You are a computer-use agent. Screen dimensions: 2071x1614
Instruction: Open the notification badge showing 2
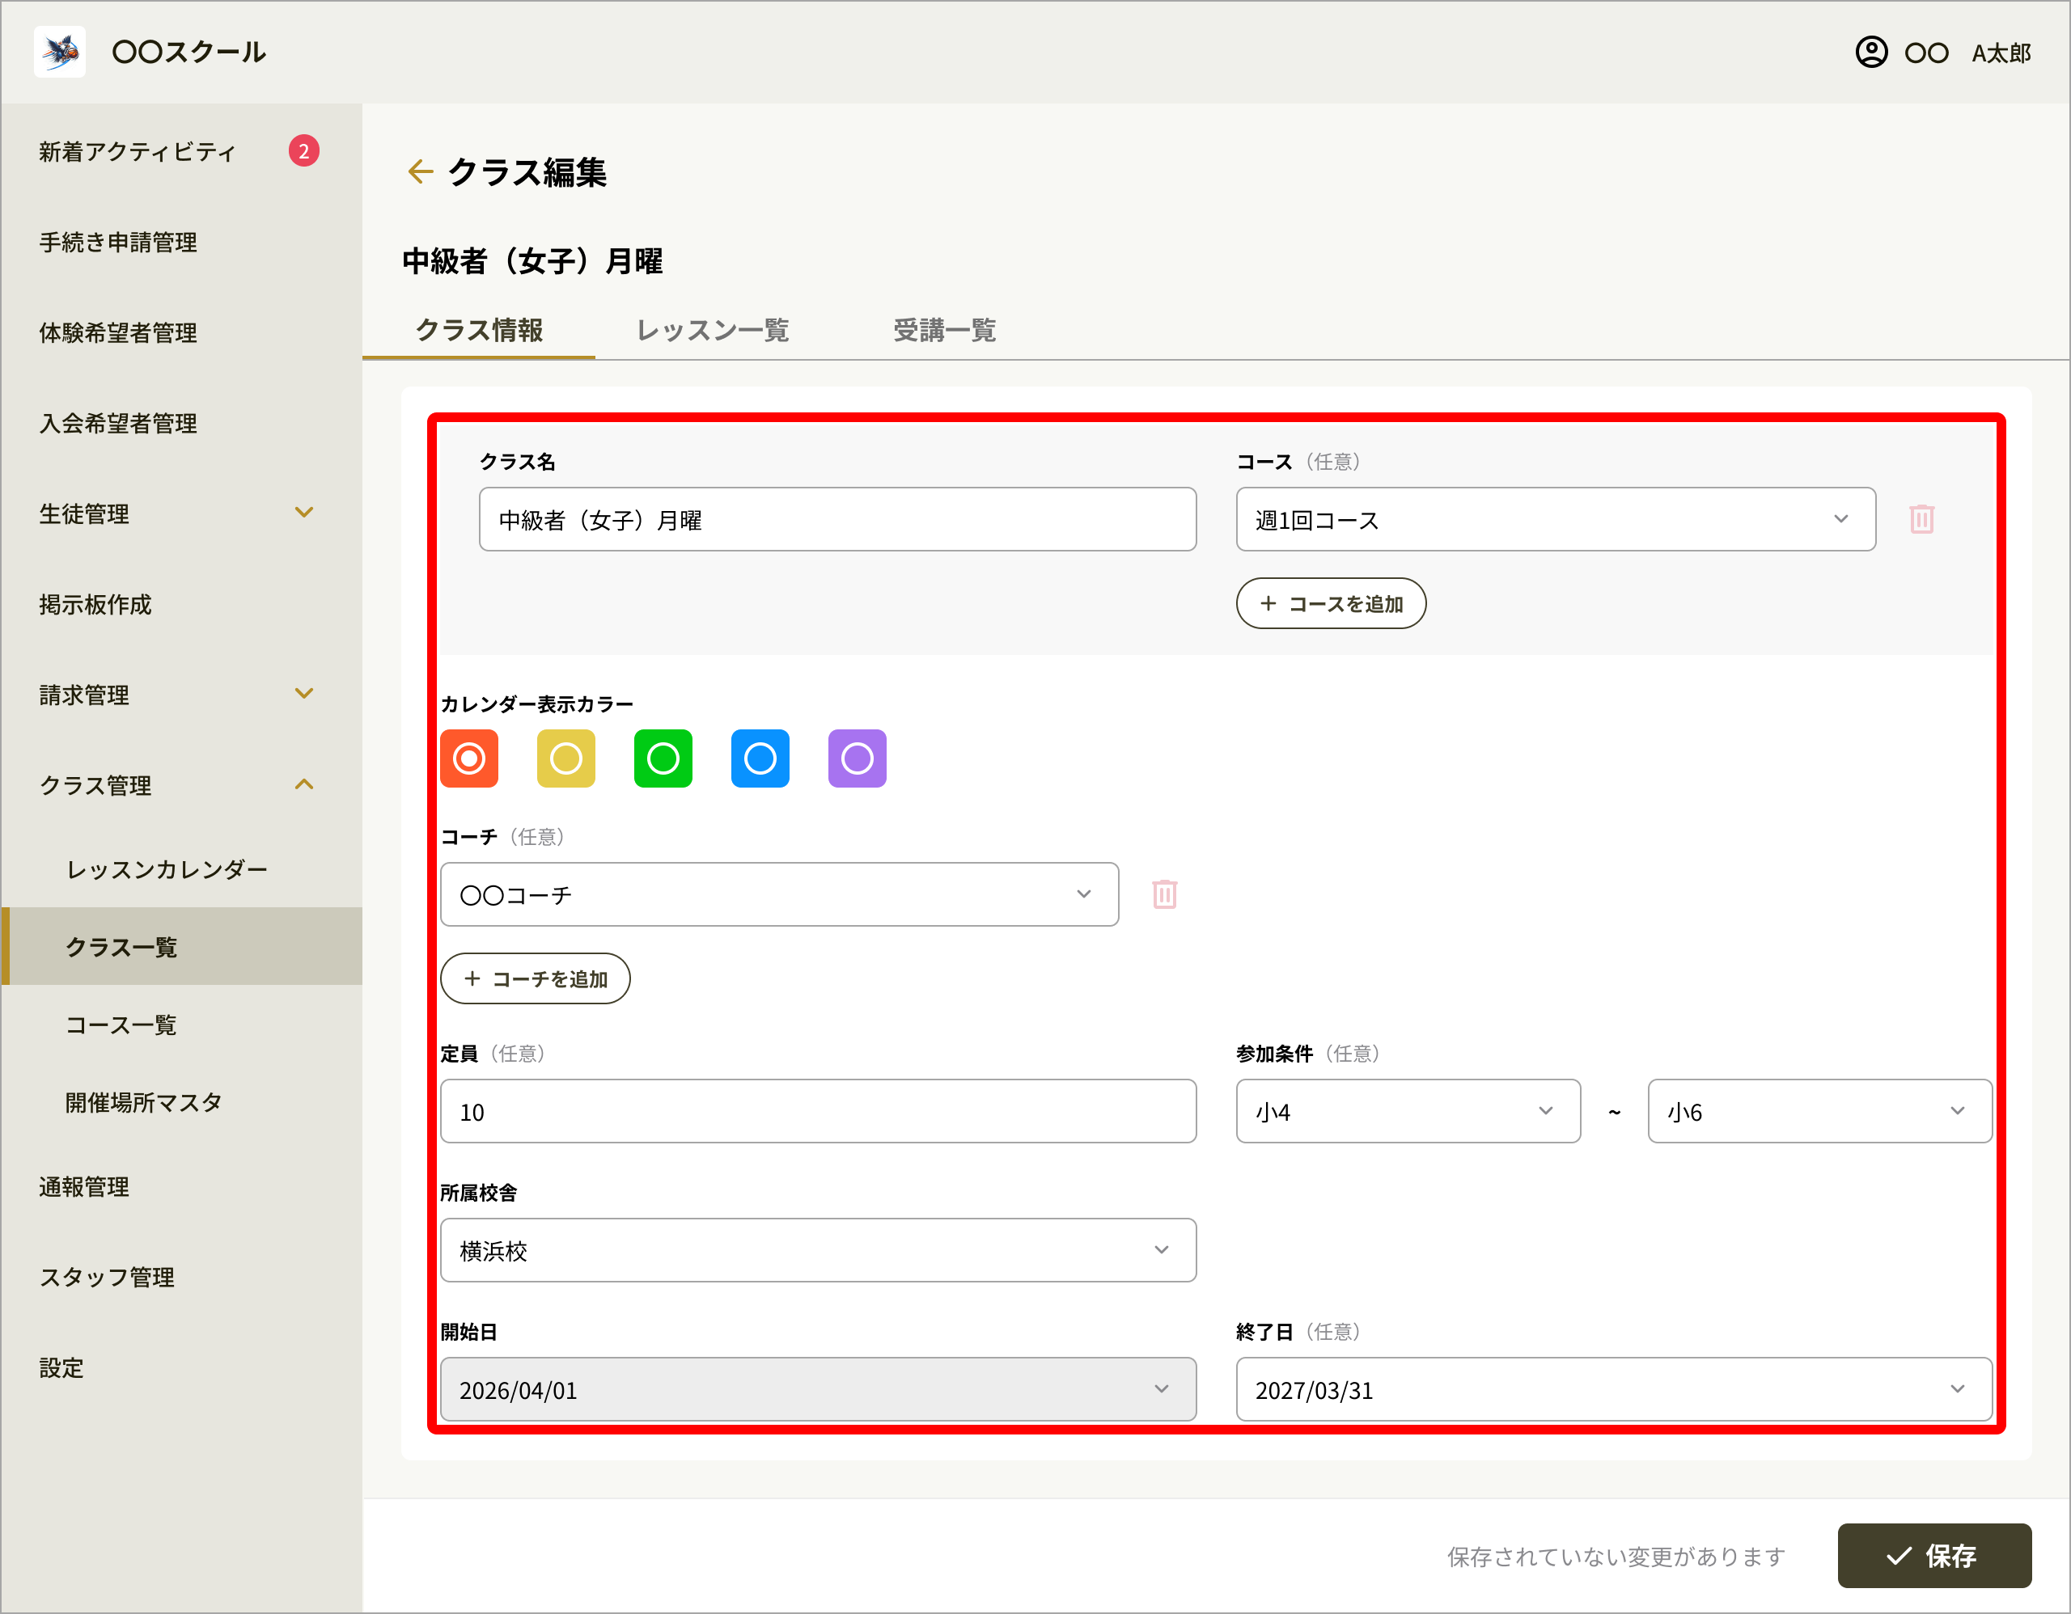click(303, 150)
